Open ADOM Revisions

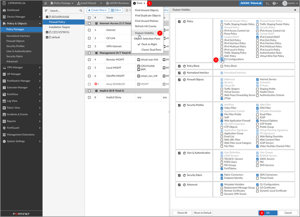point(117,3)
